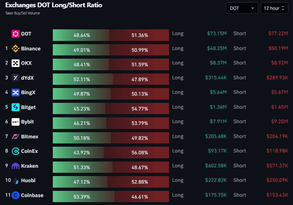Click the Huobi exchange name

coord(28,180)
